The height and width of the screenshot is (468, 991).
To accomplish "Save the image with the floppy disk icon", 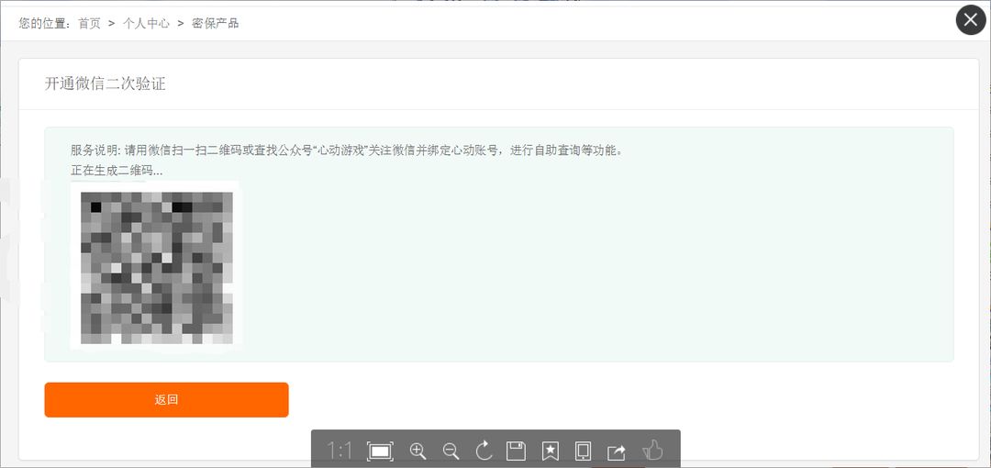I will [x=517, y=451].
